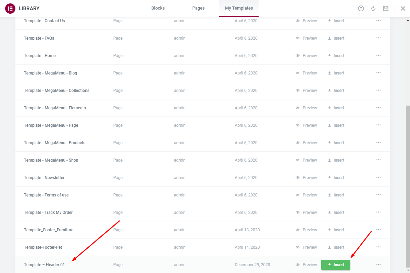The width and height of the screenshot is (410, 273).
Task: Select the Template – Header 01 name
Action: click(44, 265)
